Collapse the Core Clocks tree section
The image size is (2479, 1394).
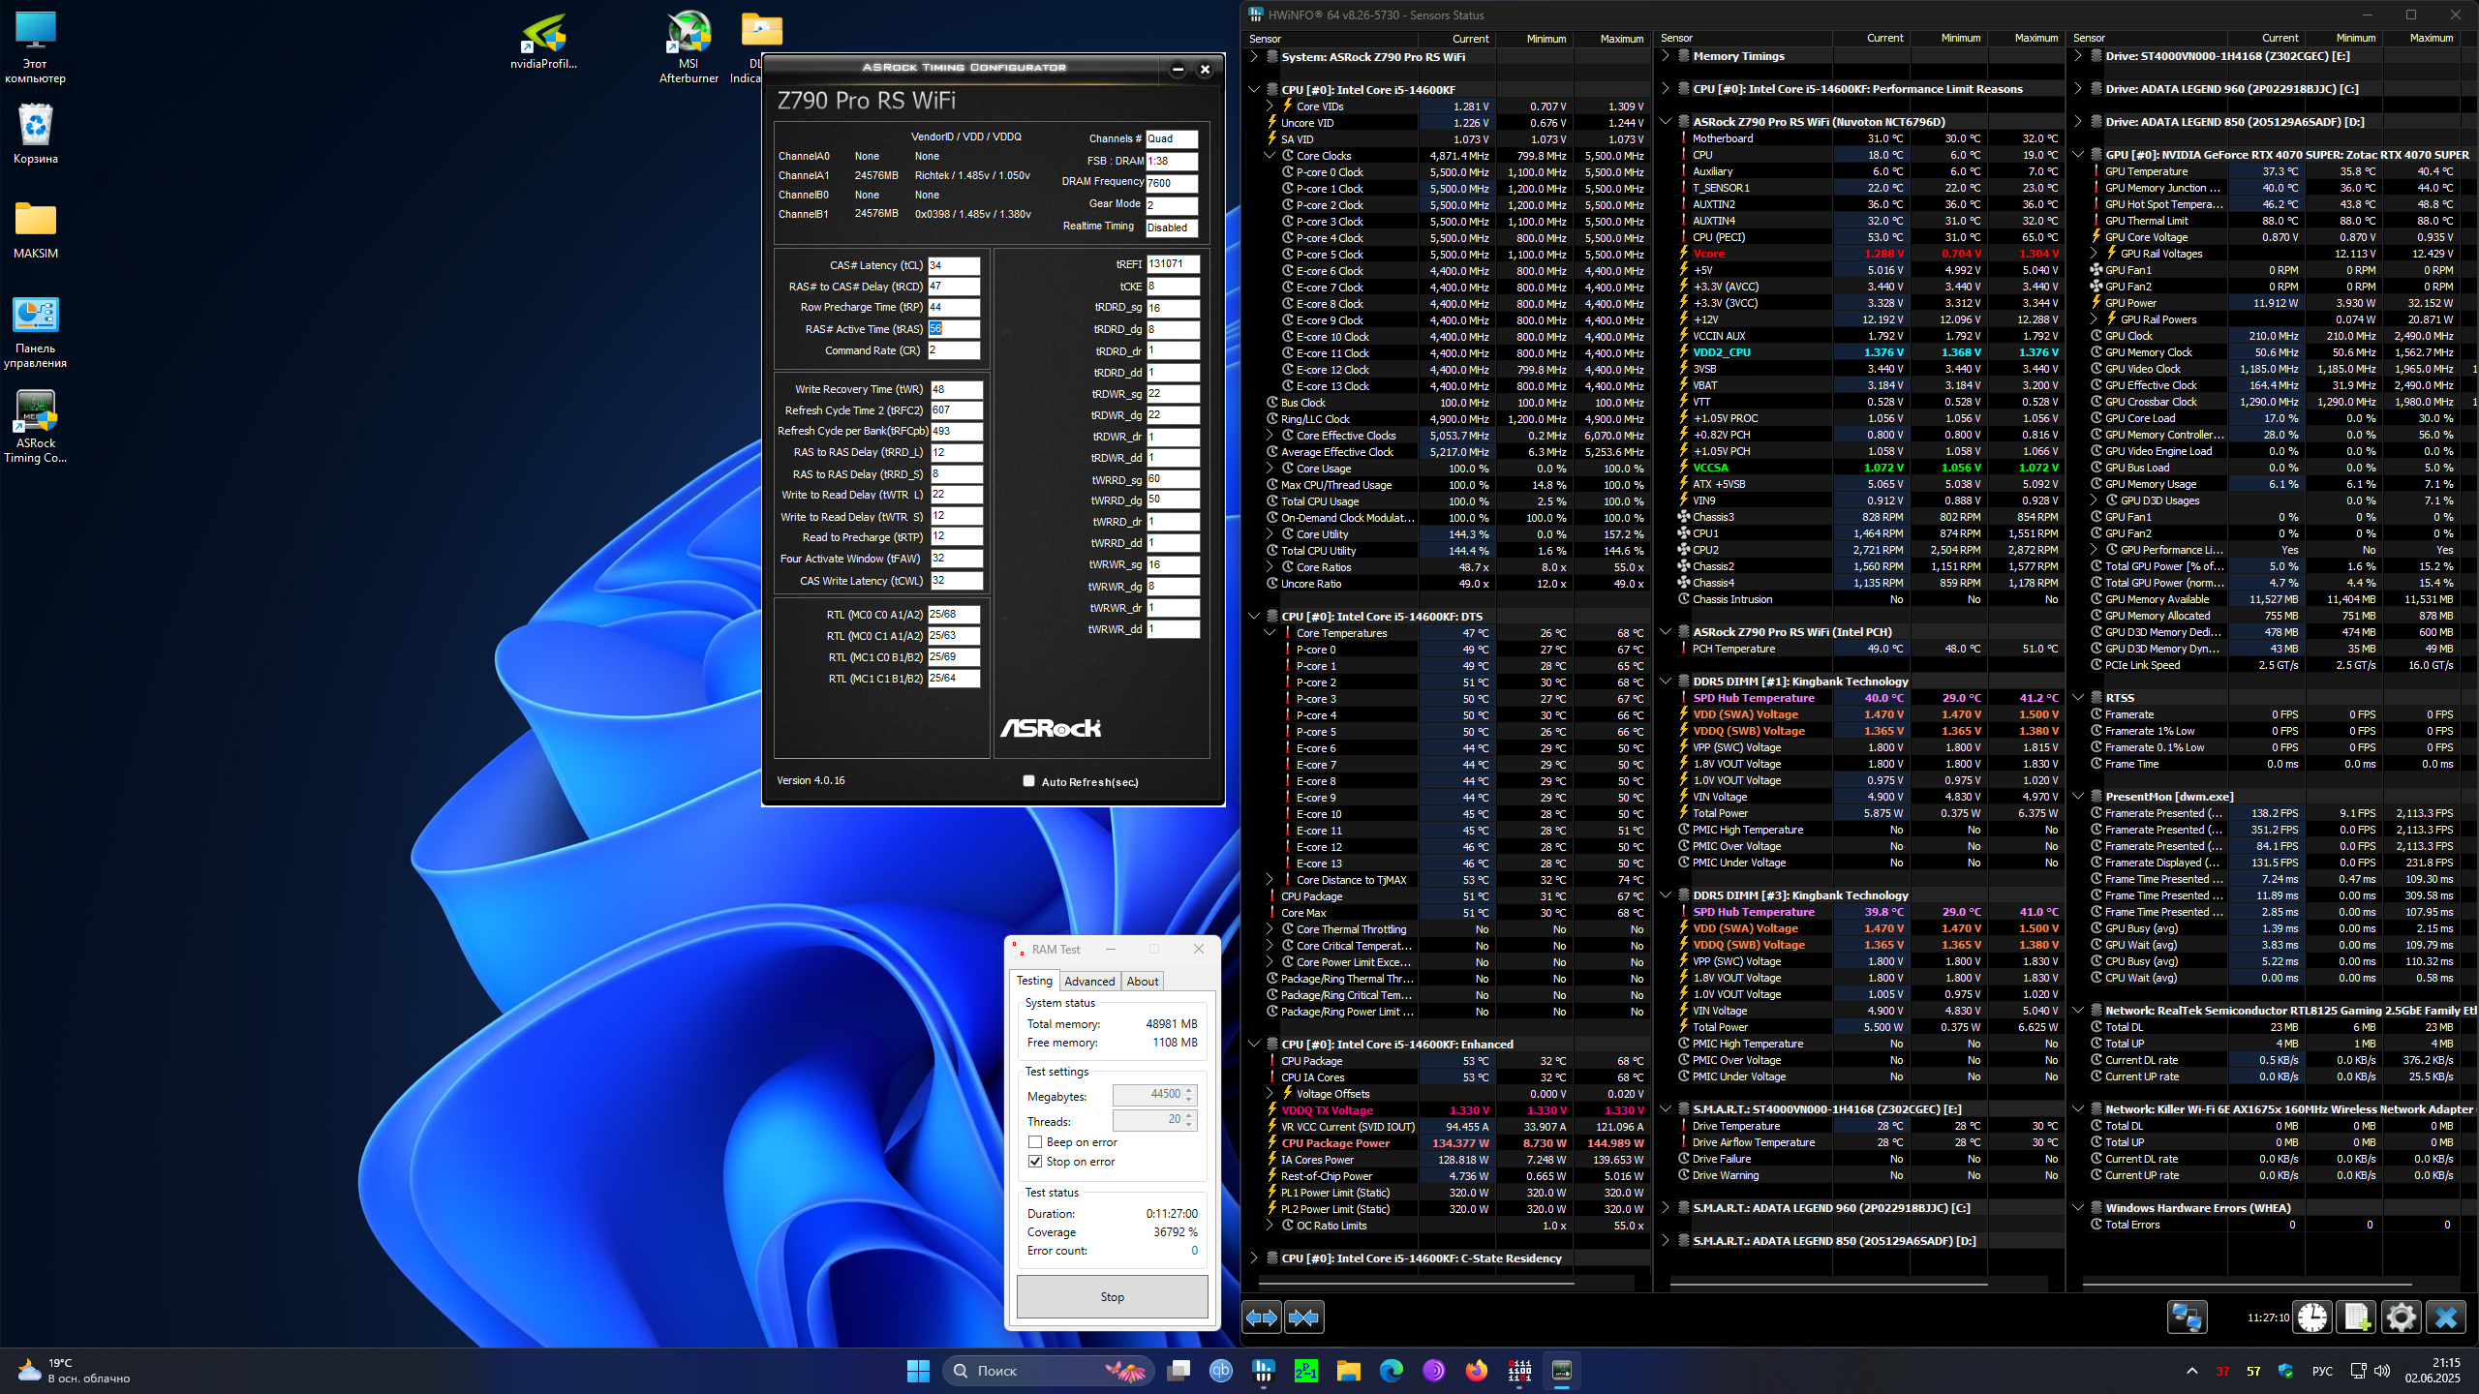1270,156
